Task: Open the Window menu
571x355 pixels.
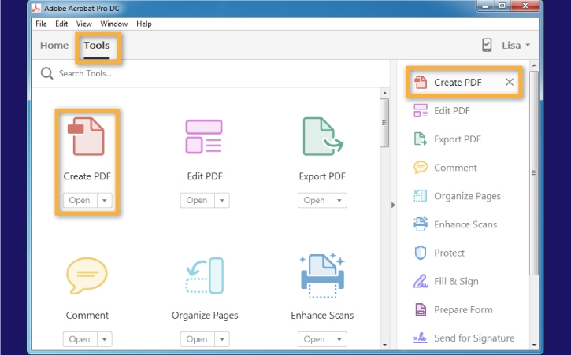Action: [x=113, y=24]
